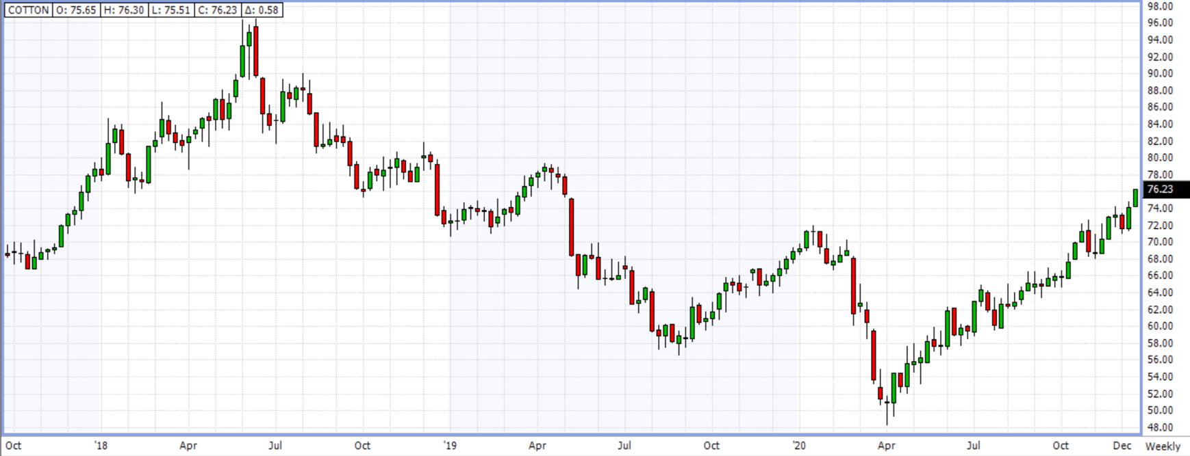Screen dimensions: 1190x456
Task: Click the Oct label just before Dec
Action: (x=1061, y=446)
